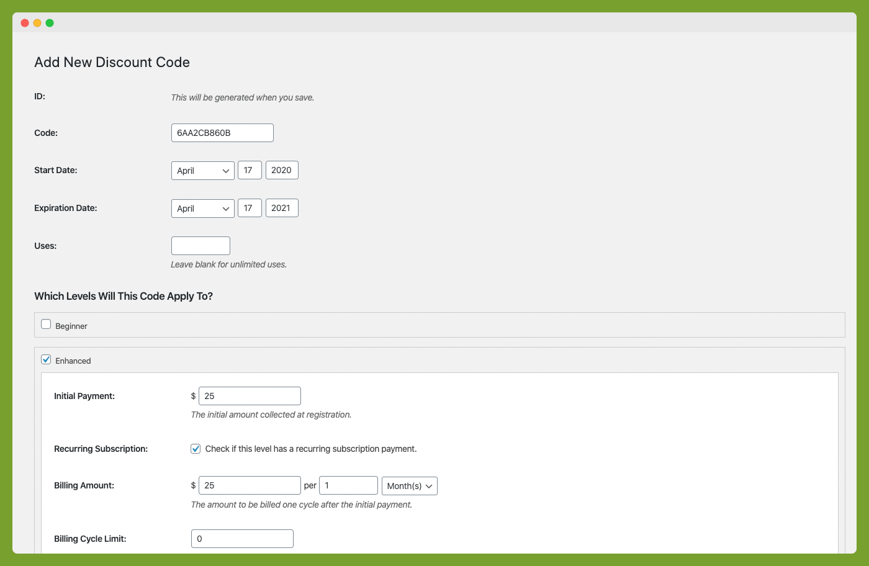The width and height of the screenshot is (869, 566).
Task: Click the green zoom window button
Action: tap(49, 22)
